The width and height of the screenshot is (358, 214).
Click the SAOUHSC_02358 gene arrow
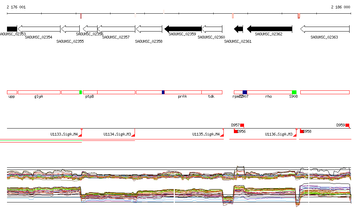coord(149,29)
